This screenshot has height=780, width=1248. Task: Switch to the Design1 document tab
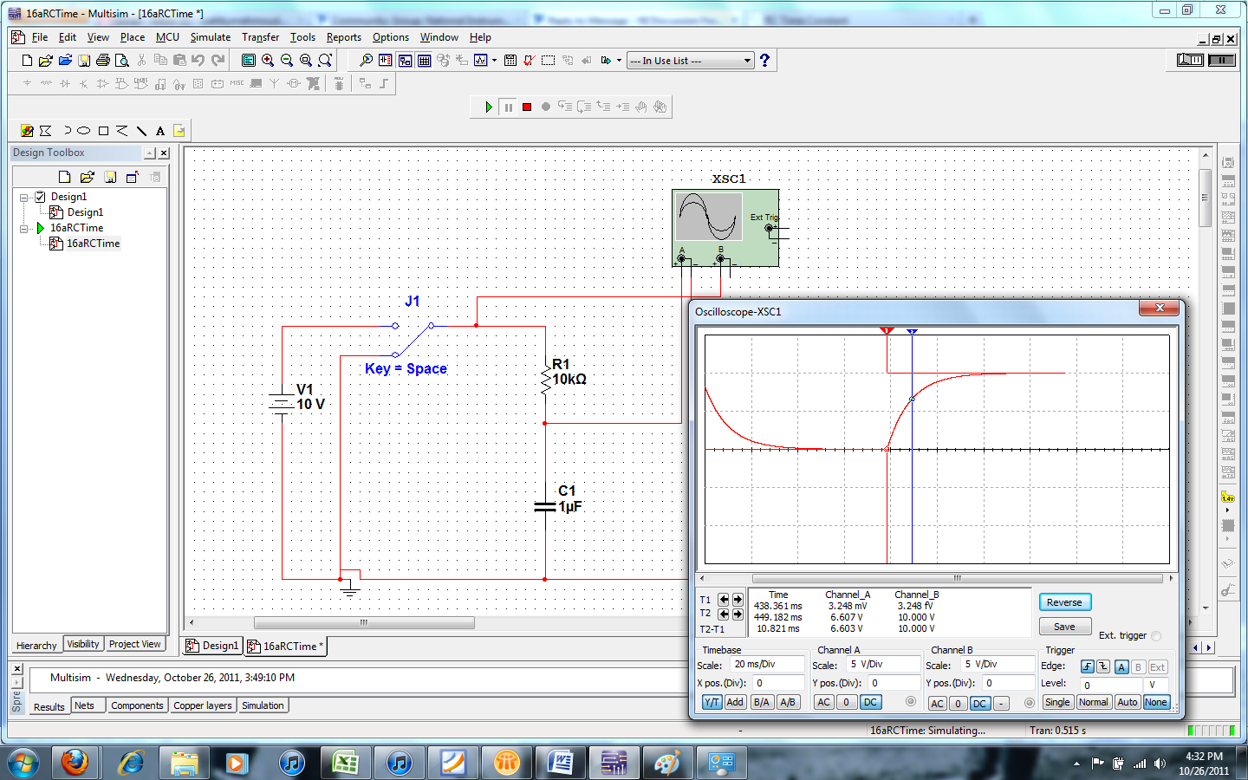[x=213, y=647]
